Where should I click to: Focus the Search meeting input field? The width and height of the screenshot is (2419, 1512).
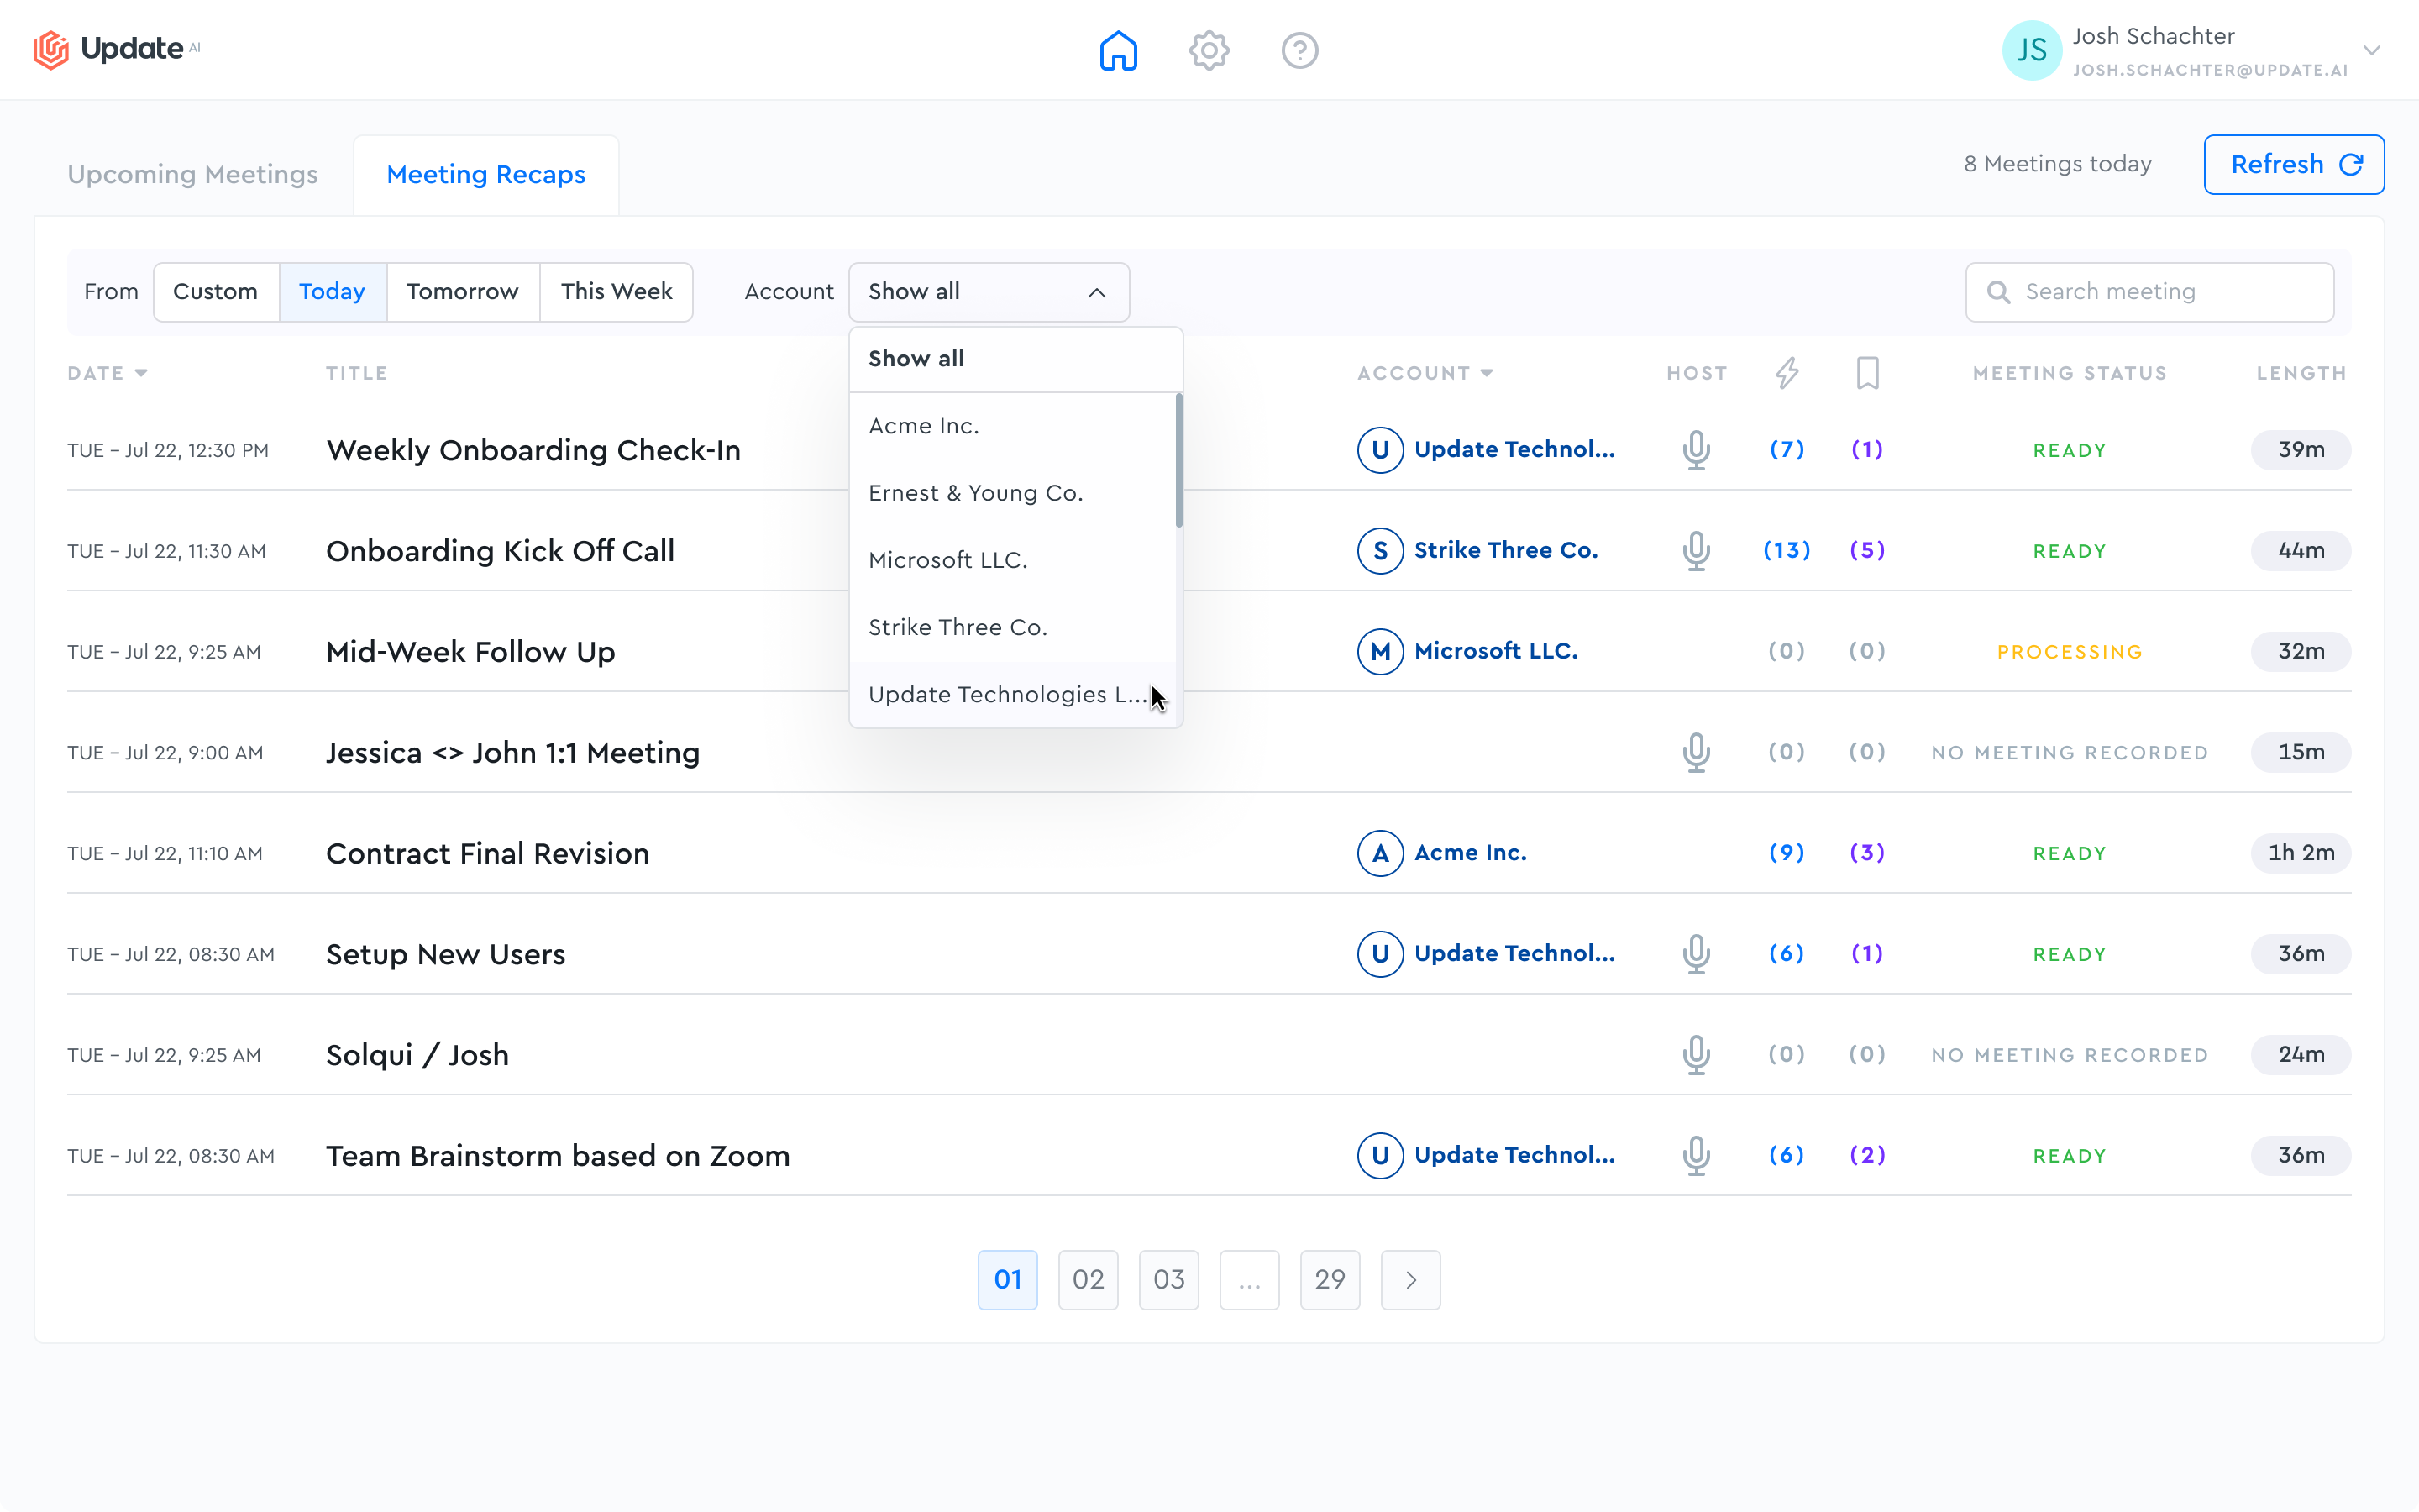(2149, 292)
